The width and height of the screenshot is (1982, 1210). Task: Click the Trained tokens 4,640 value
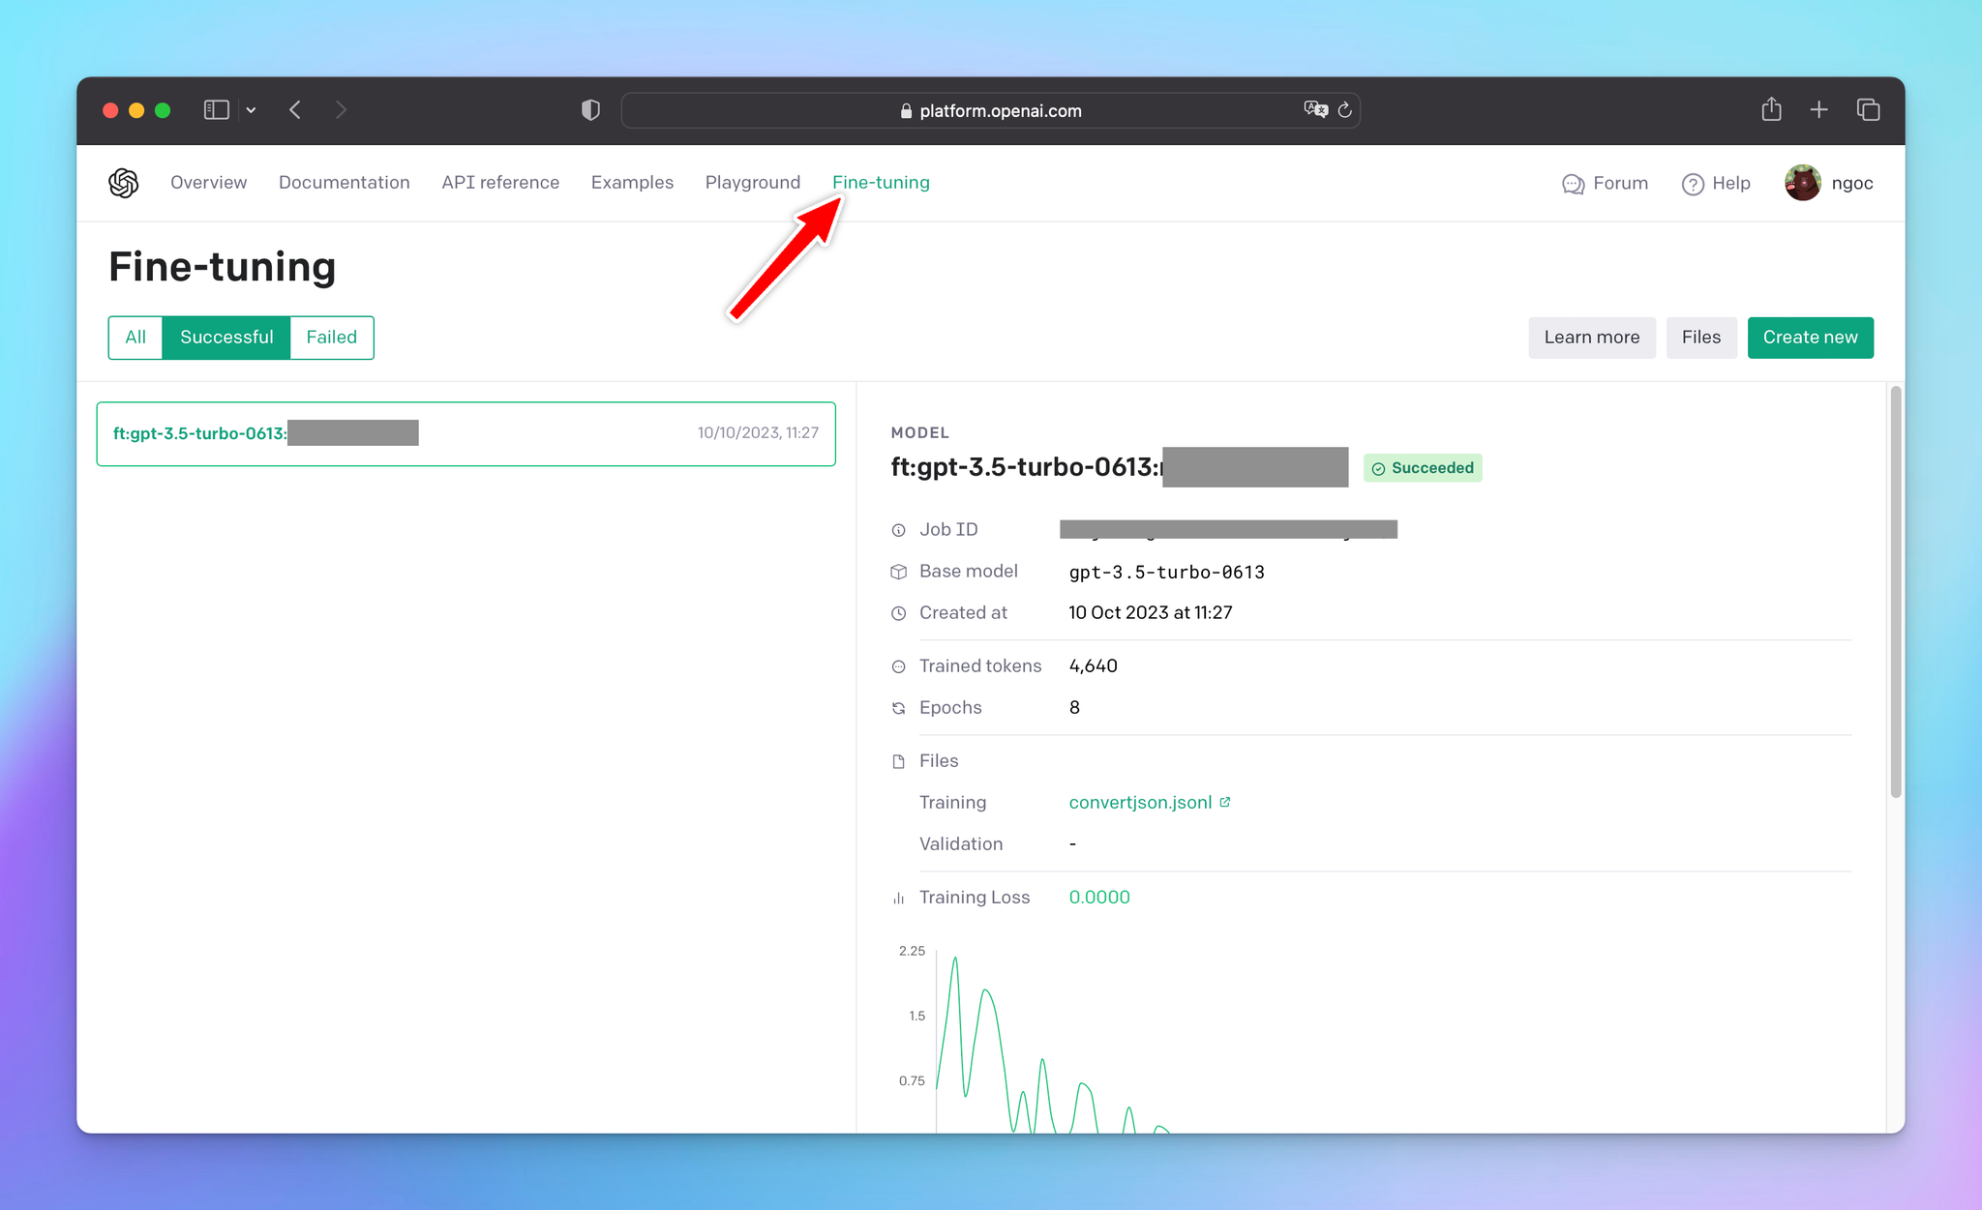[1093, 665]
